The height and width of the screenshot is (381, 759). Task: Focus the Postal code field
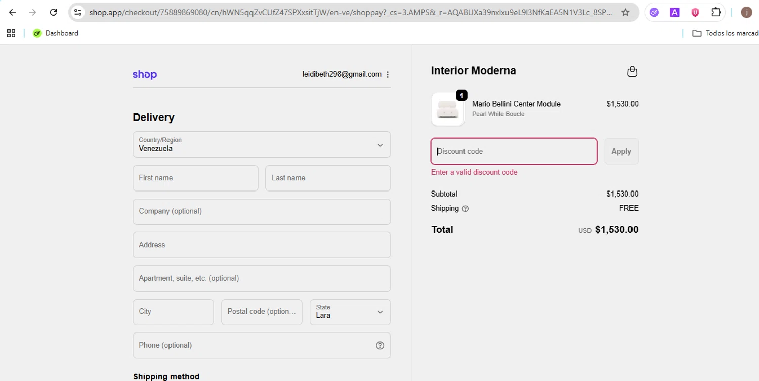pos(262,312)
